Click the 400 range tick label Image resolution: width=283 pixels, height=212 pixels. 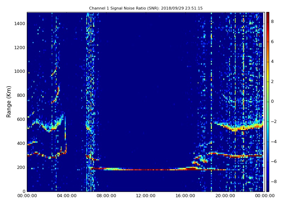21,143
